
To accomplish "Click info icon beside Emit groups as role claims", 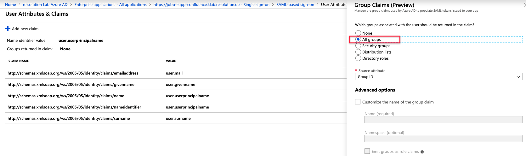I will [422, 152].
